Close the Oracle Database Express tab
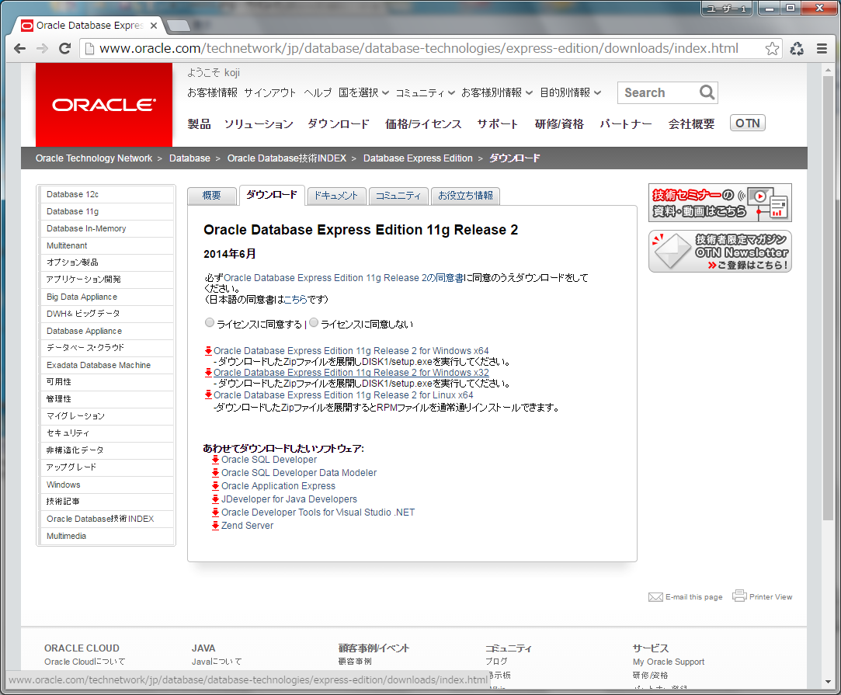 click(154, 25)
